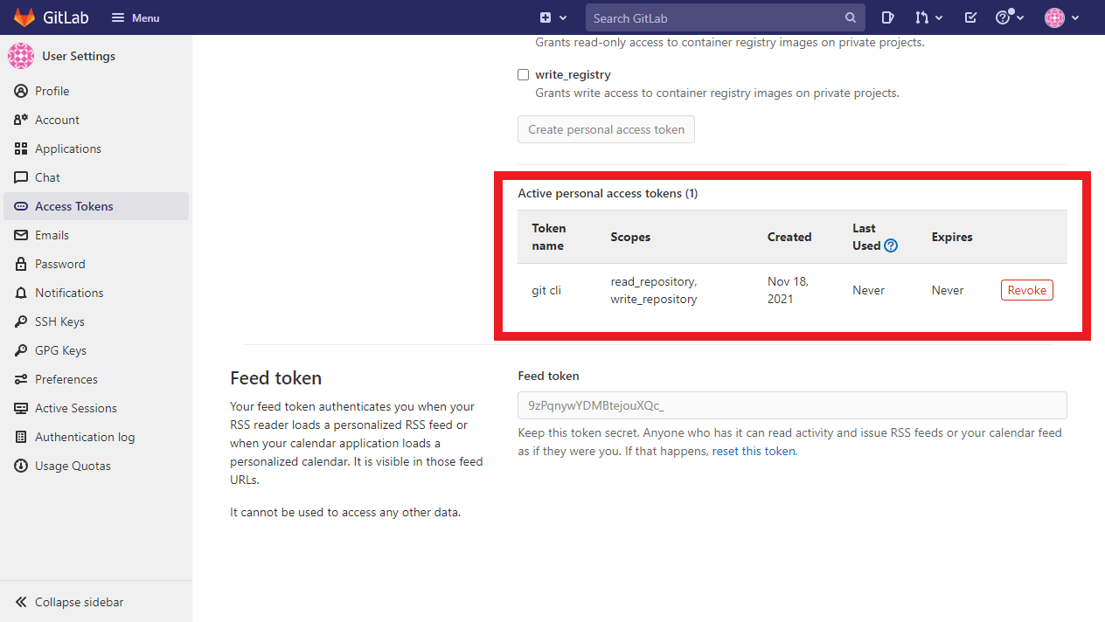Expand the merge requests dropdown

pyautogui.click(x=928, y=17)
